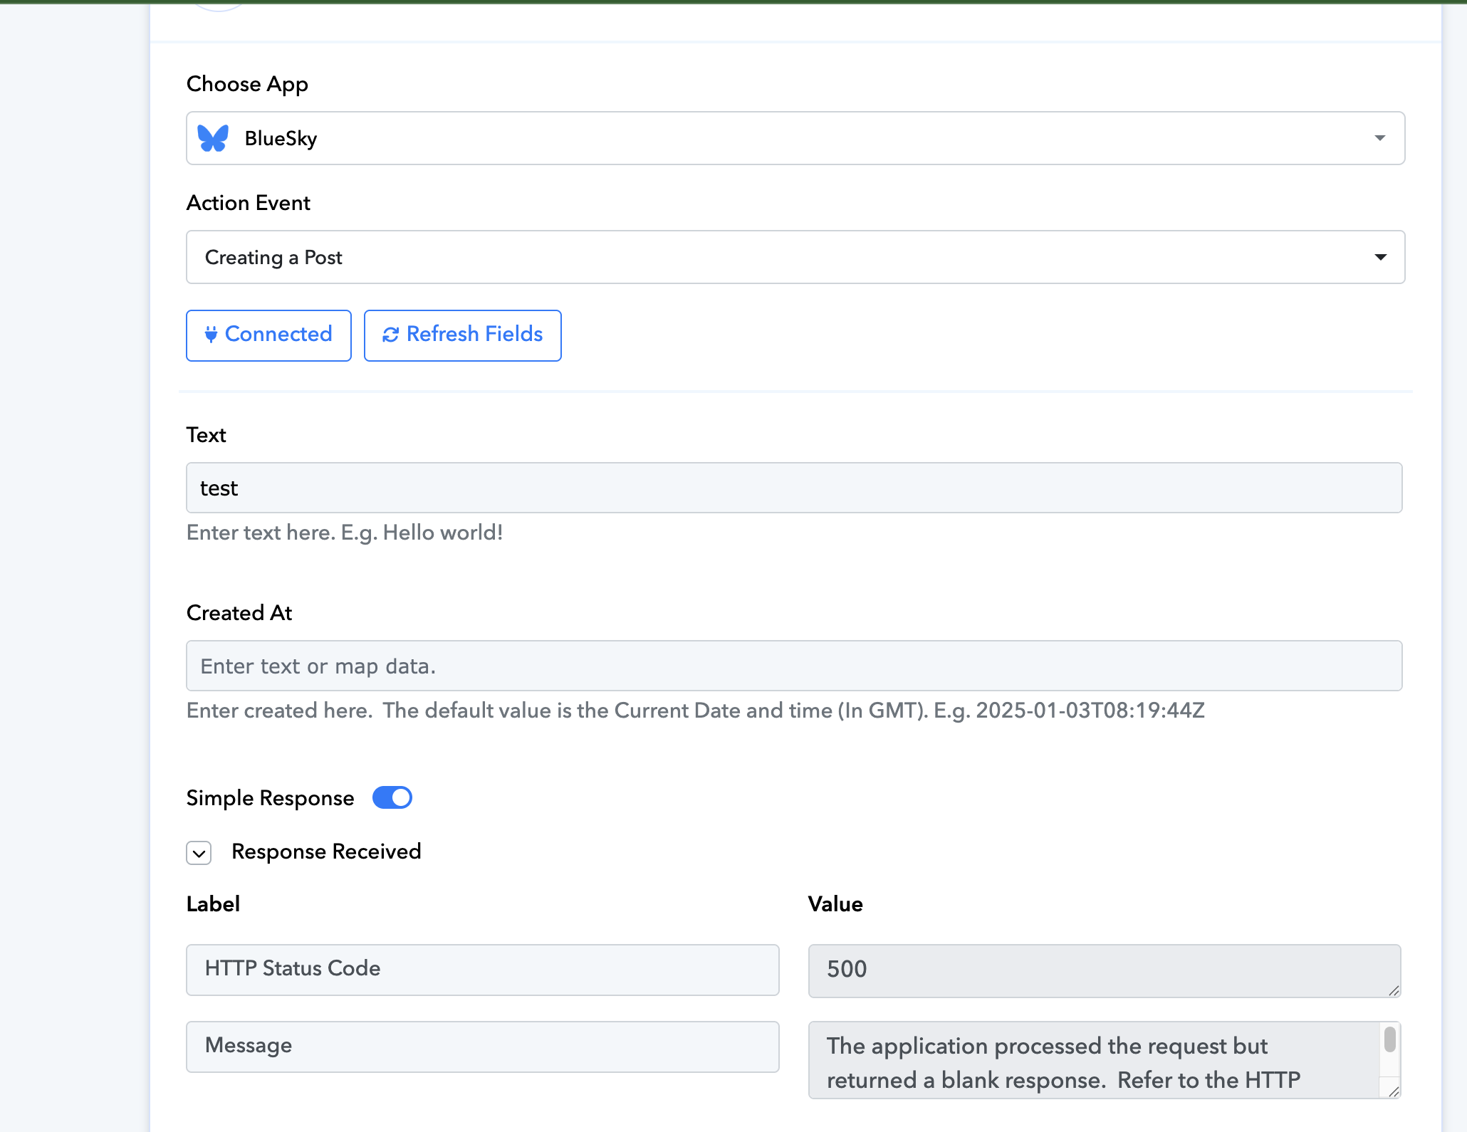Click the hint text 'Enter text here. E.g. Hello world!'
The height and width of the screenshot is (1132, 1467).
[345, 533]
